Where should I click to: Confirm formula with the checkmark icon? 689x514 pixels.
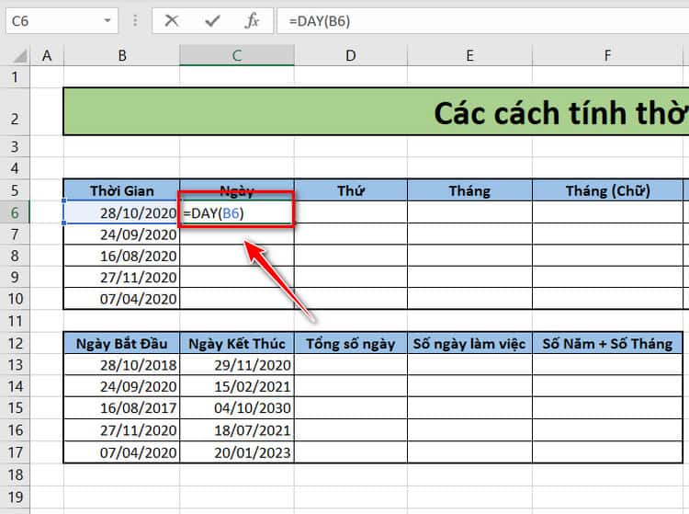212,20
